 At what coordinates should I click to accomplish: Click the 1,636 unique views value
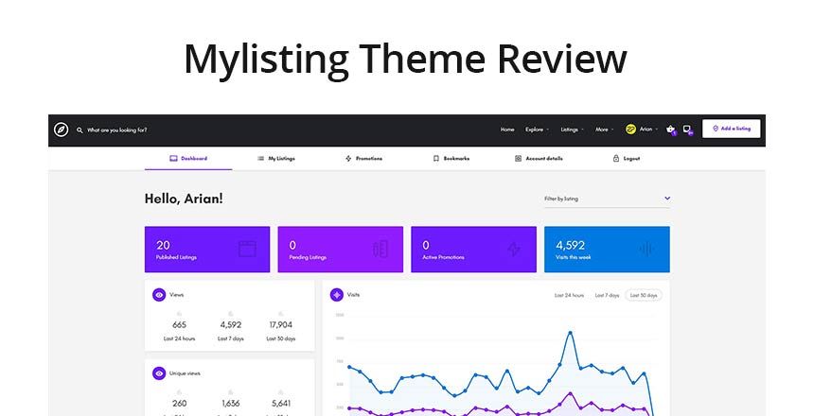pos(231,403)
